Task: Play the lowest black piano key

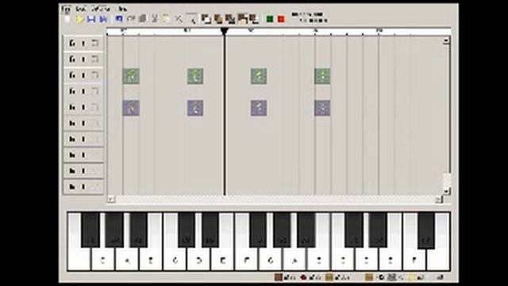Action: 90,230
